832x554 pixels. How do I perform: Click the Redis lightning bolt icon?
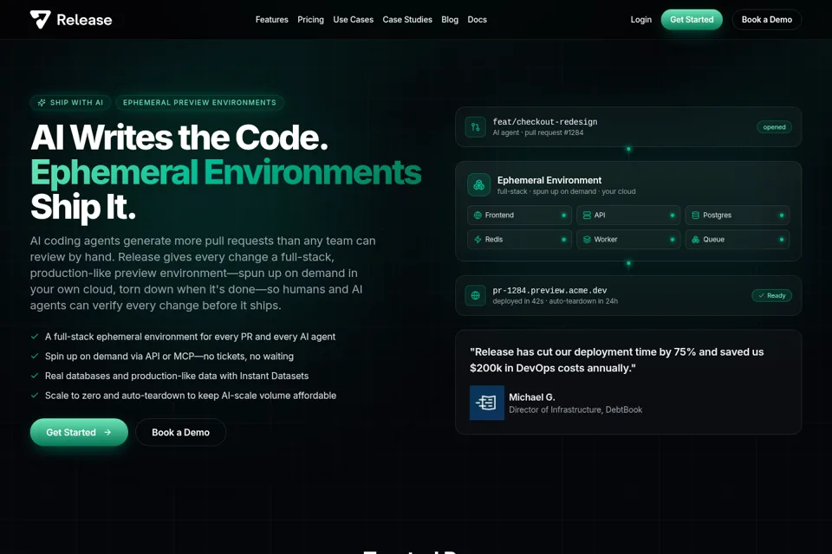pyautogui.click(x=478, y=240)
